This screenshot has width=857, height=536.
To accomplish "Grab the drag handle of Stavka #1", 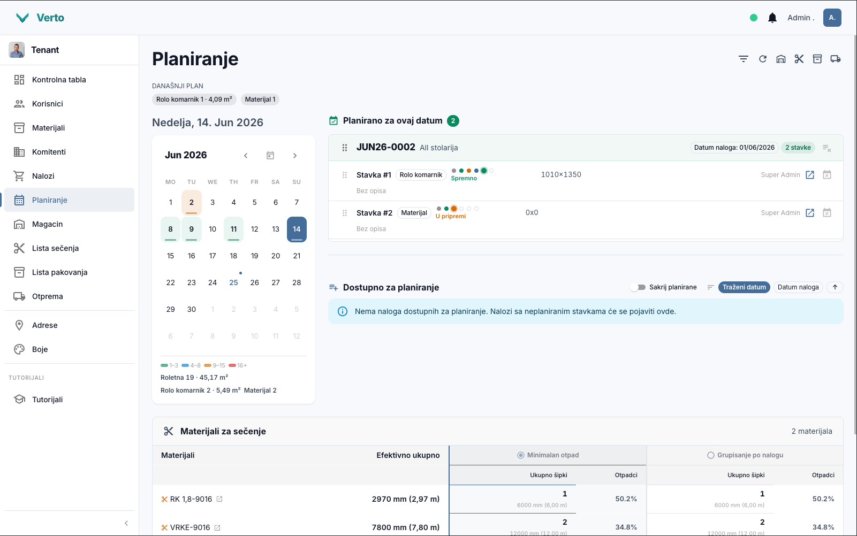I will (x=345, y=175).
